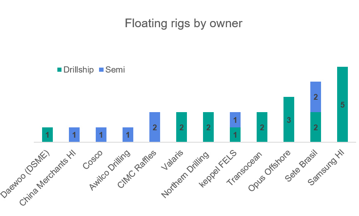The image size is (359, 216).
Task: Click the Semi legend label text
Action: pyautogui.click(x=115, y=70)
